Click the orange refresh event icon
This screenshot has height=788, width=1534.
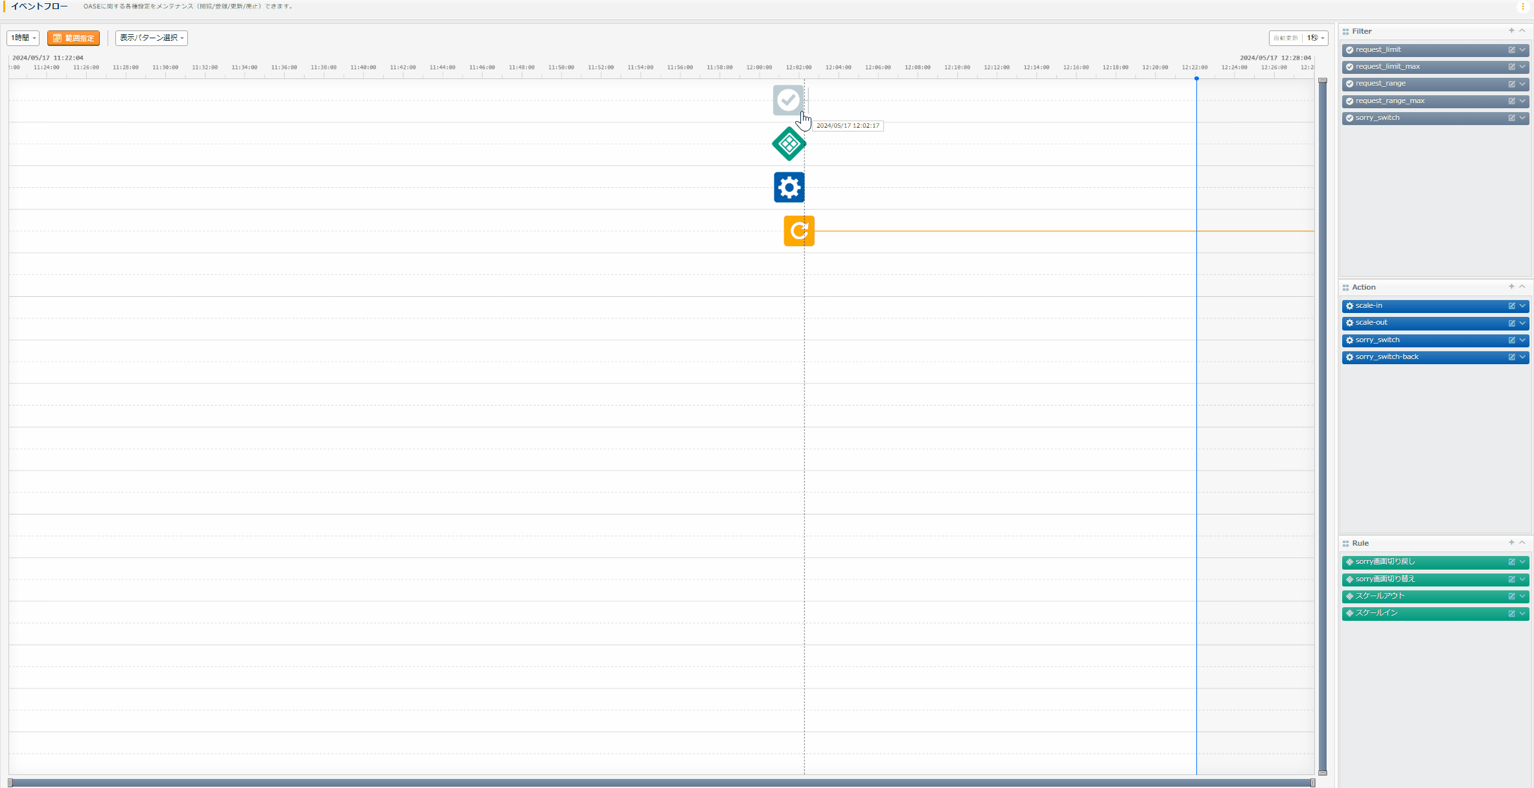tap(798, 231)
